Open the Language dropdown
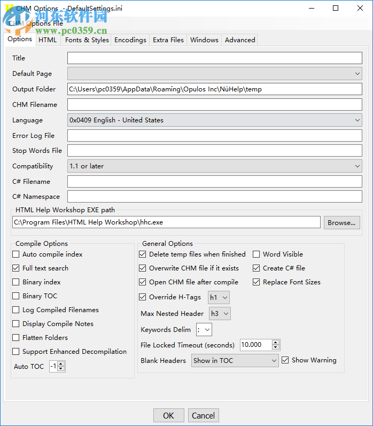The height and width of the screenshot is (426, 373). (x=215, y=120)
